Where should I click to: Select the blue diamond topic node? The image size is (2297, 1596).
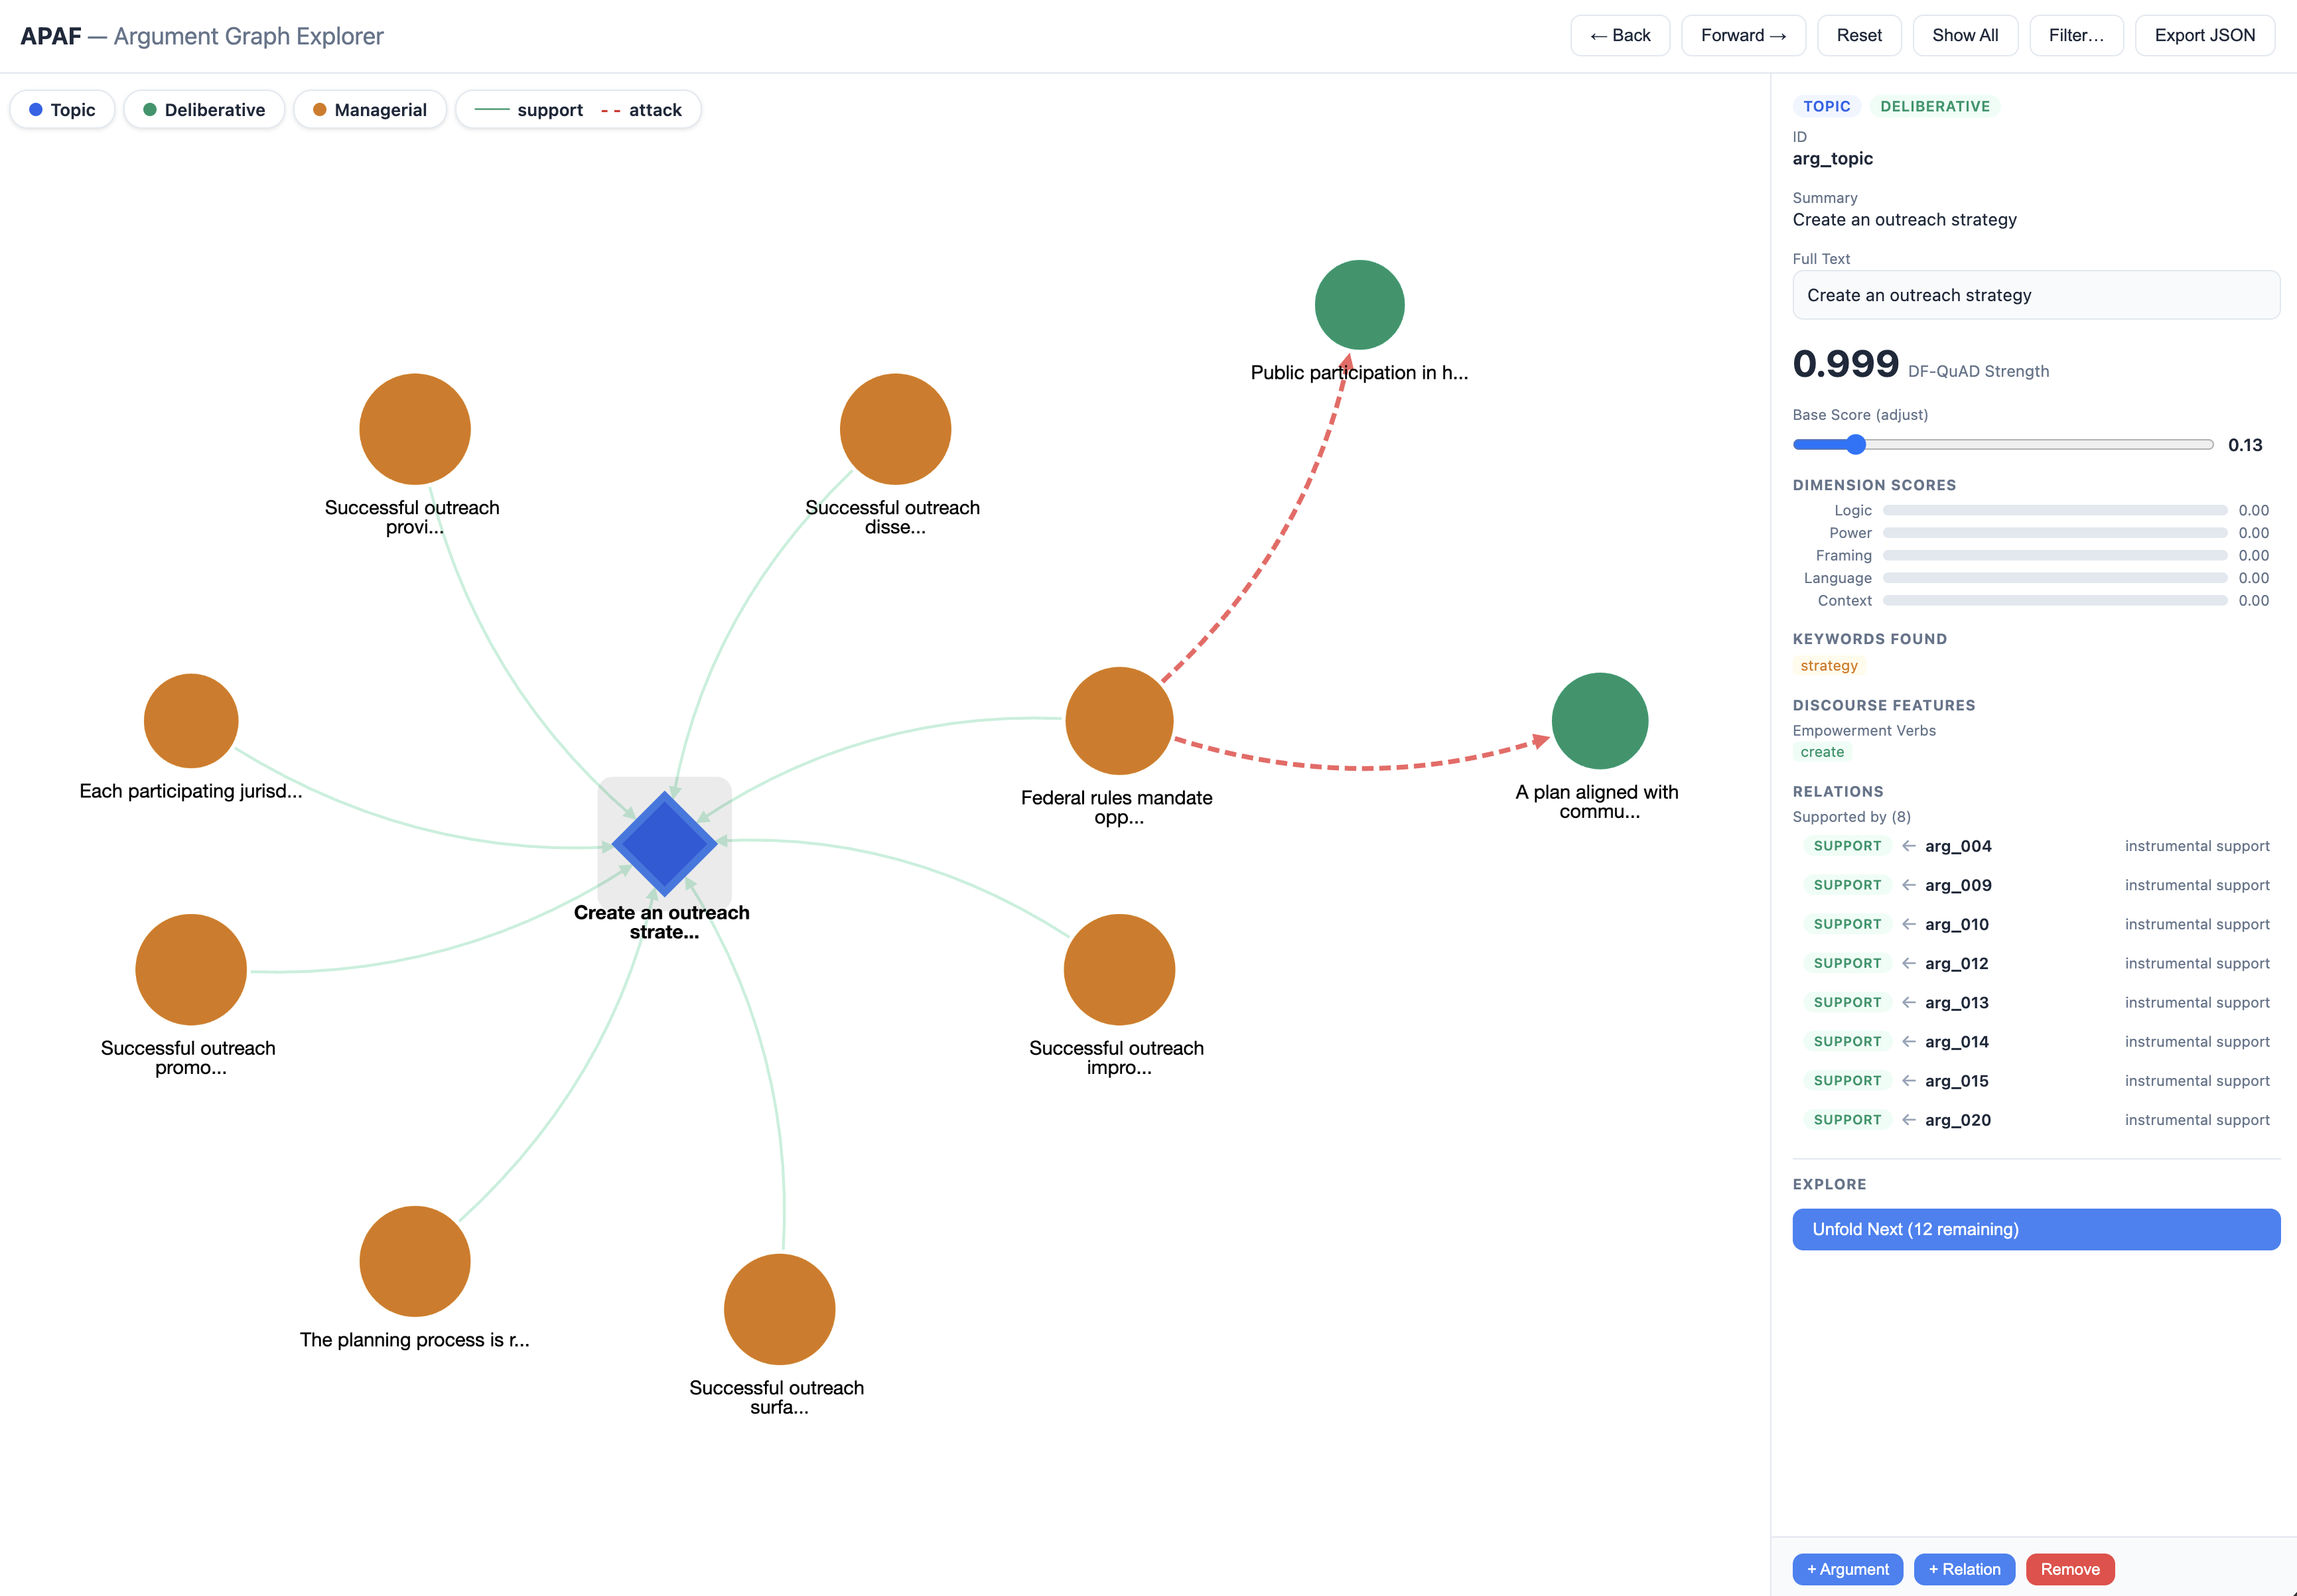(x=664, y=843)
